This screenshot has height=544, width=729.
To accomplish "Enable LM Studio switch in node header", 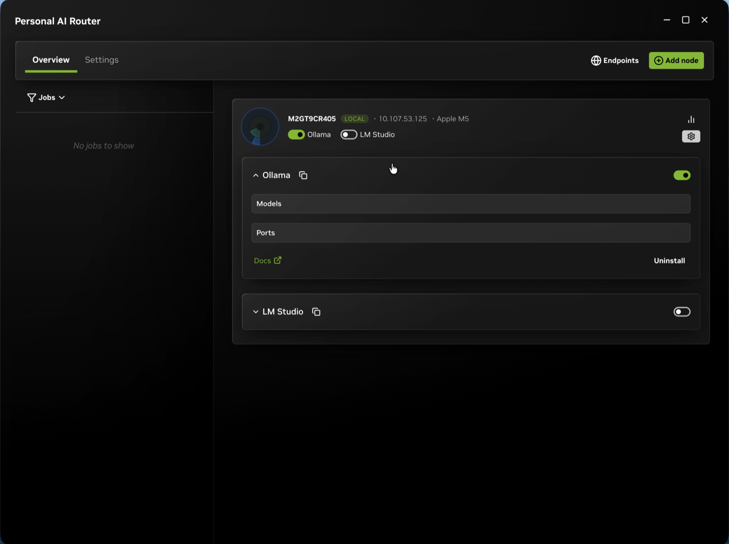I will coord(349,135).
